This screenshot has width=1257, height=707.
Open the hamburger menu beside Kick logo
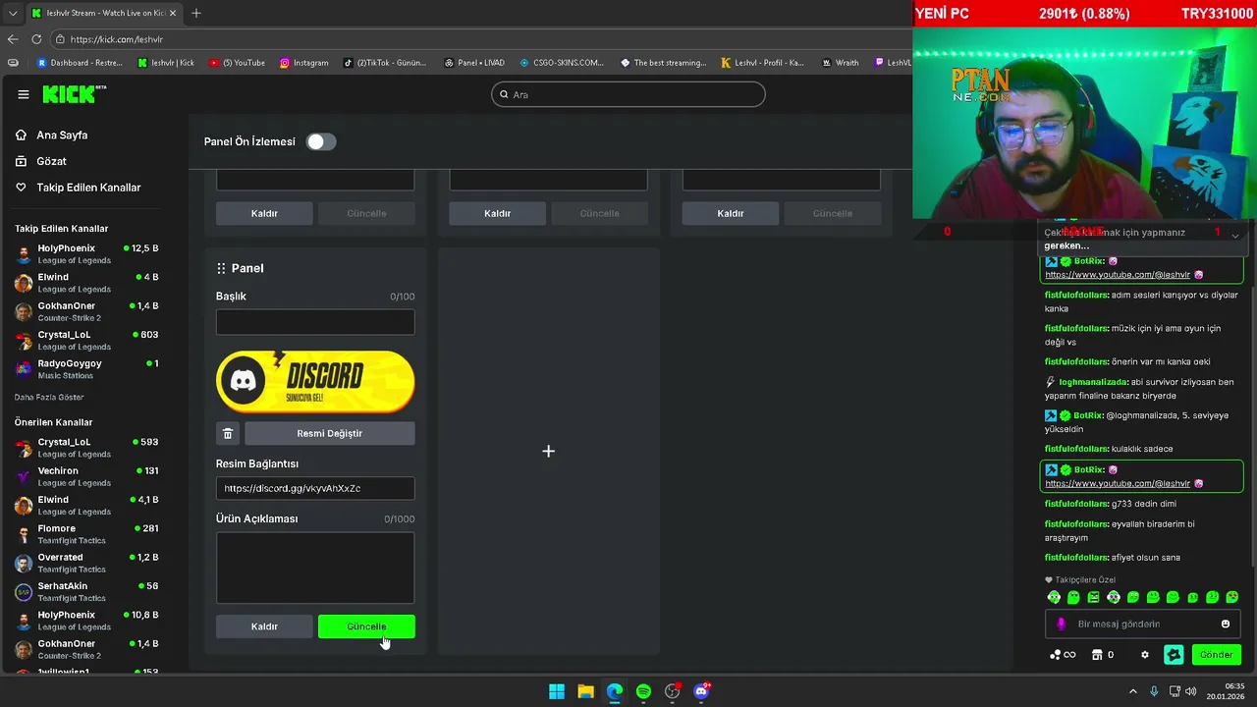pyautogui.click(x=24, y=94)
